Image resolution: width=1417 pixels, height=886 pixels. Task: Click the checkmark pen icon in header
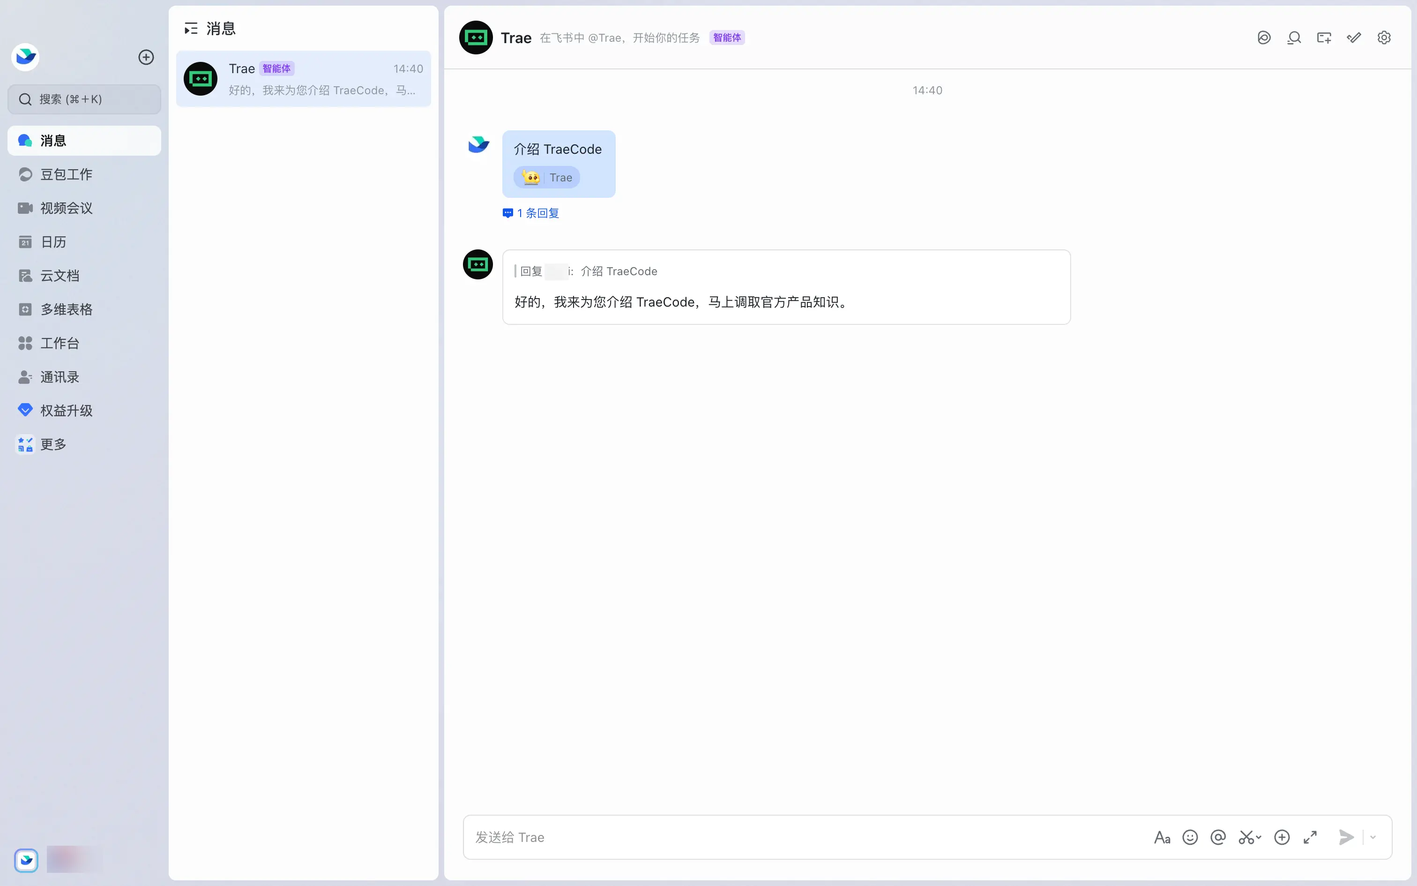1354,38
